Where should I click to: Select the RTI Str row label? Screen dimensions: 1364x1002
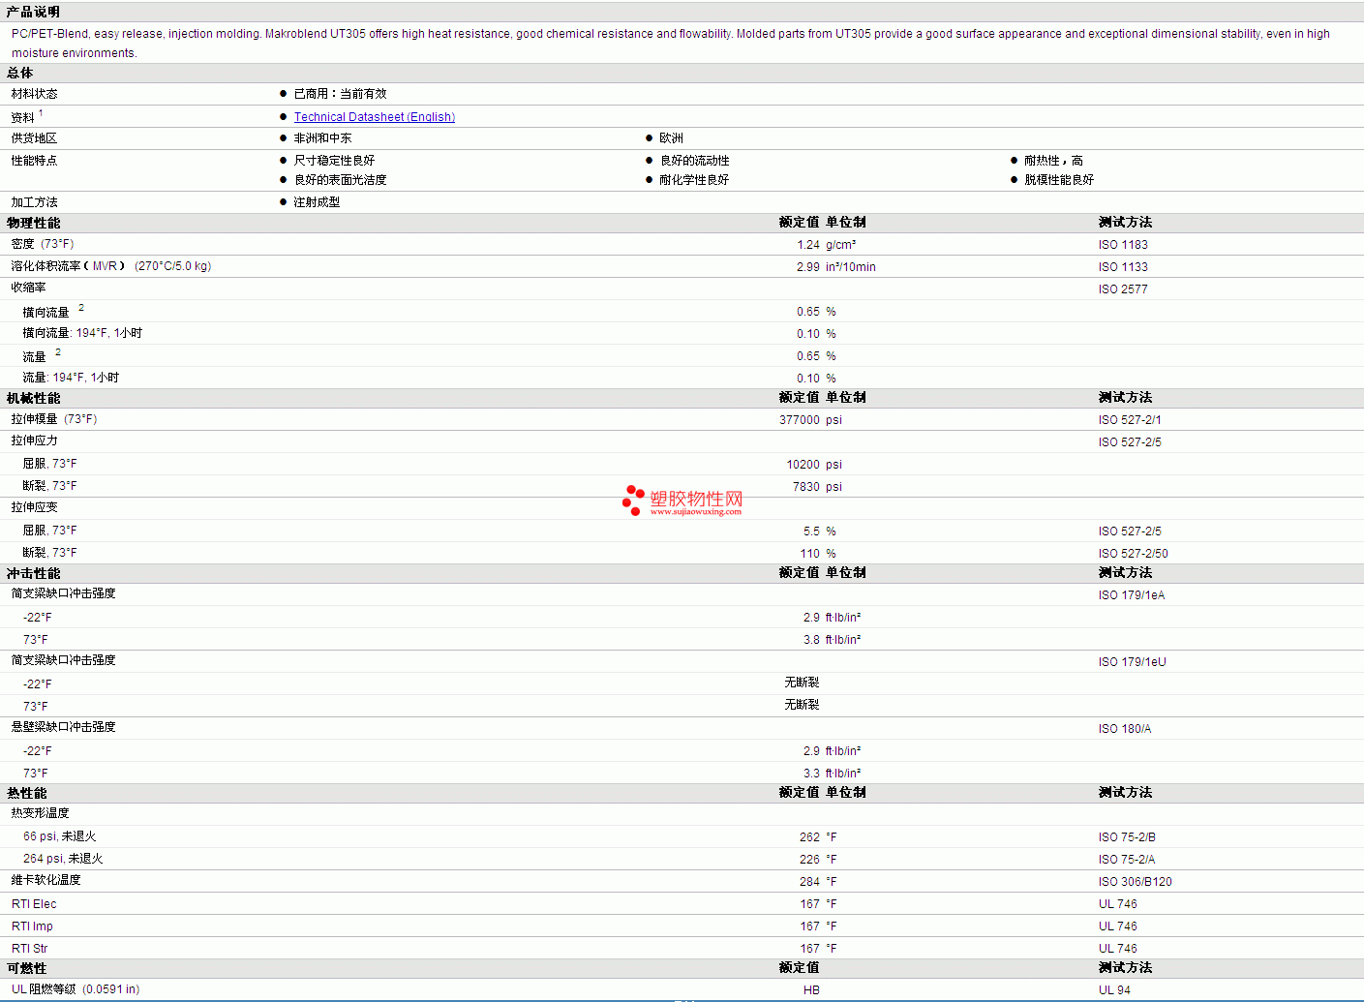(x=29, y=949)
